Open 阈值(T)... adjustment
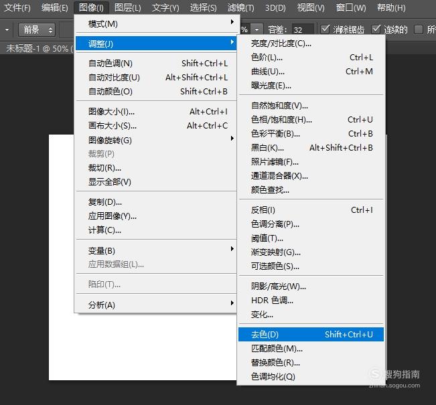The height and width of the screenshot is (405, 436). click(x=311, y=238)
